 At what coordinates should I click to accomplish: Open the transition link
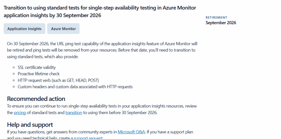click(74, 113)
